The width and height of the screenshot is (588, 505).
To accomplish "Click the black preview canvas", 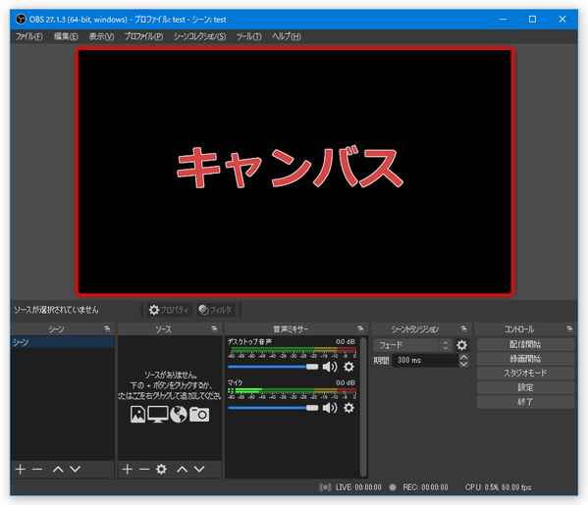I will [294, 172].
